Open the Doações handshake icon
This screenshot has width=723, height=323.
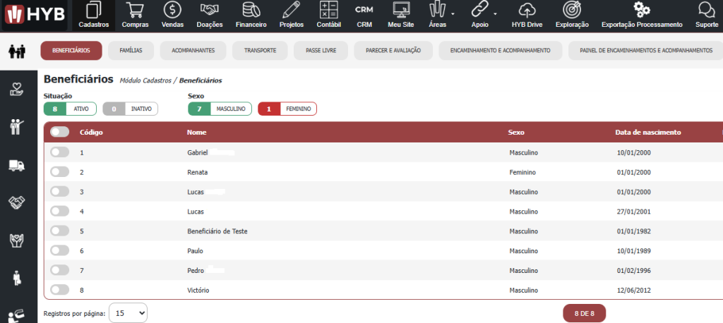pos(209,11)
